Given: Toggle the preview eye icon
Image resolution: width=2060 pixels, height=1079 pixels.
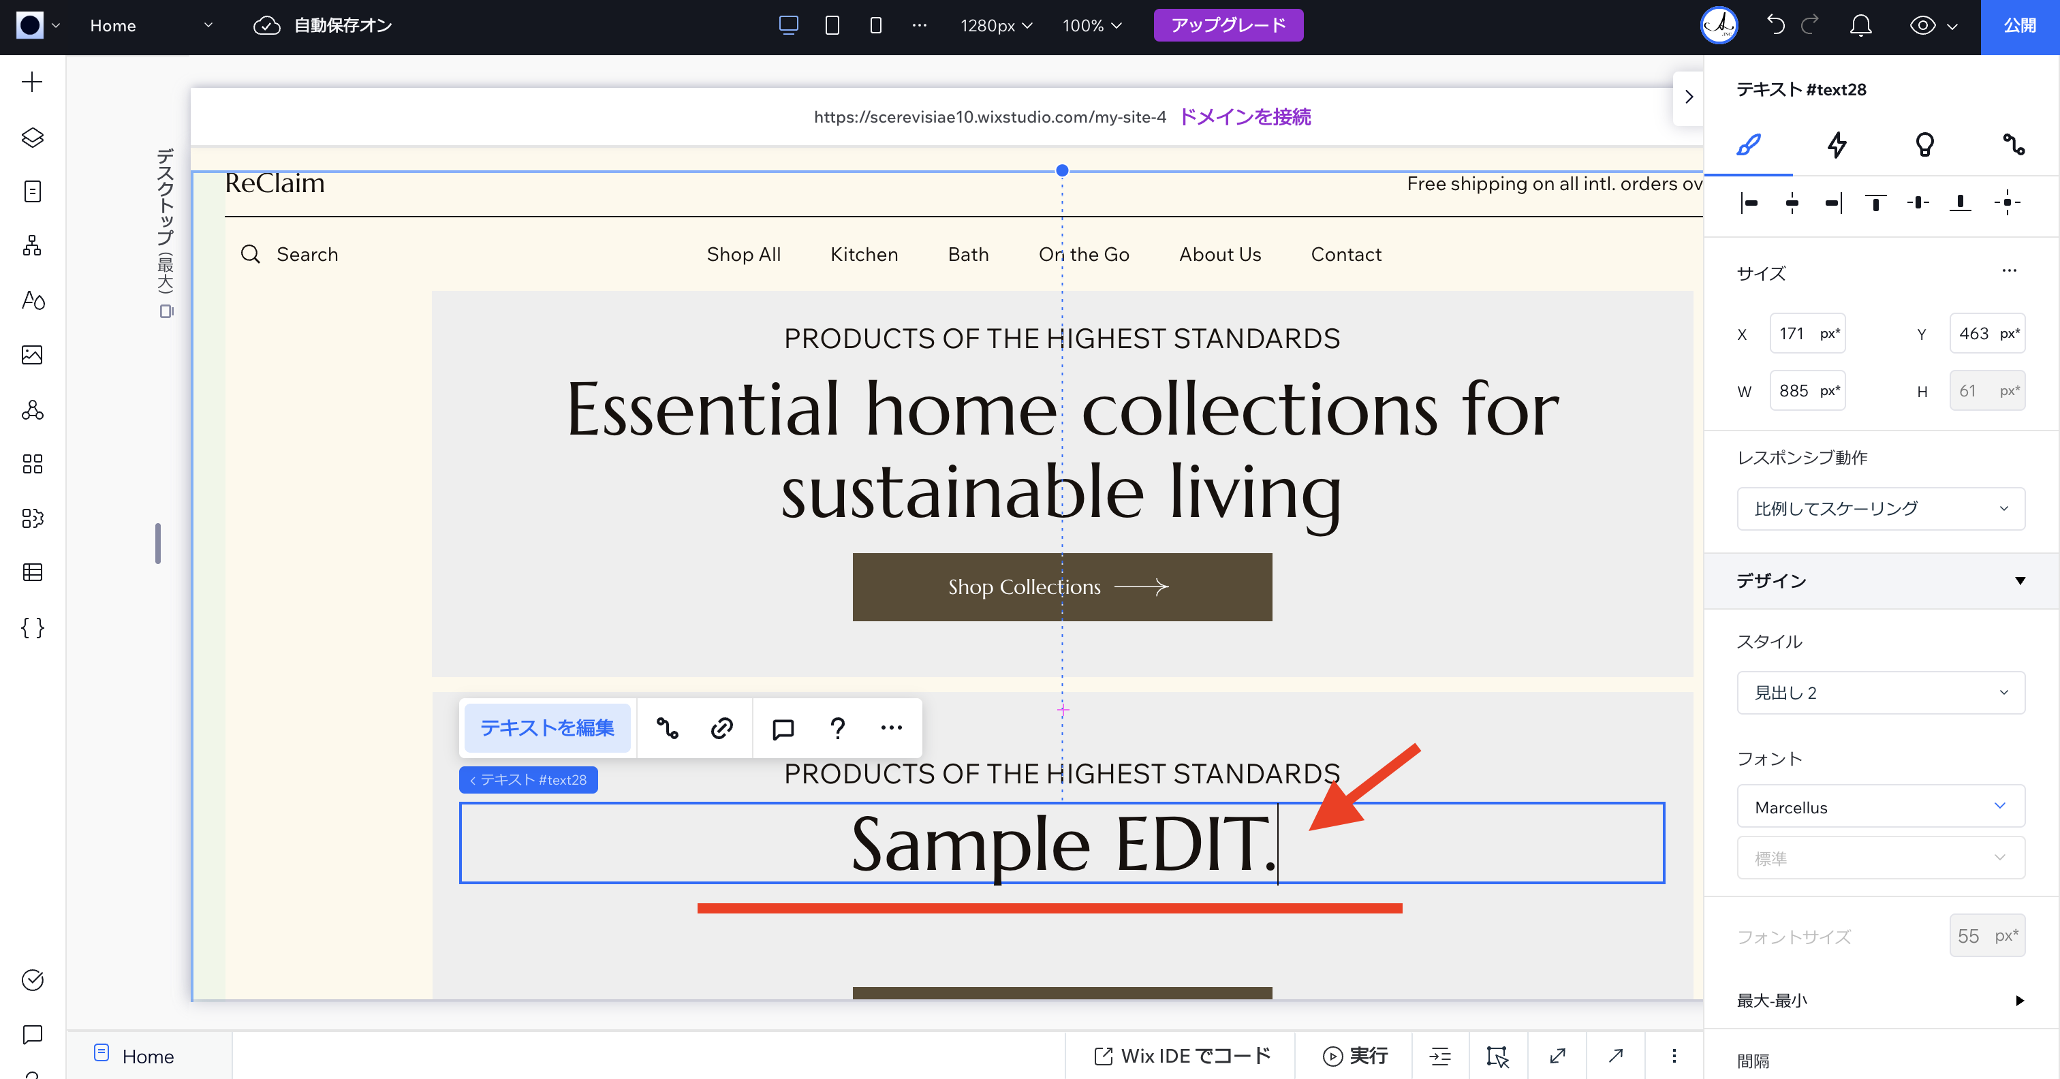Looking at the screenshot, I should 1922,26.
